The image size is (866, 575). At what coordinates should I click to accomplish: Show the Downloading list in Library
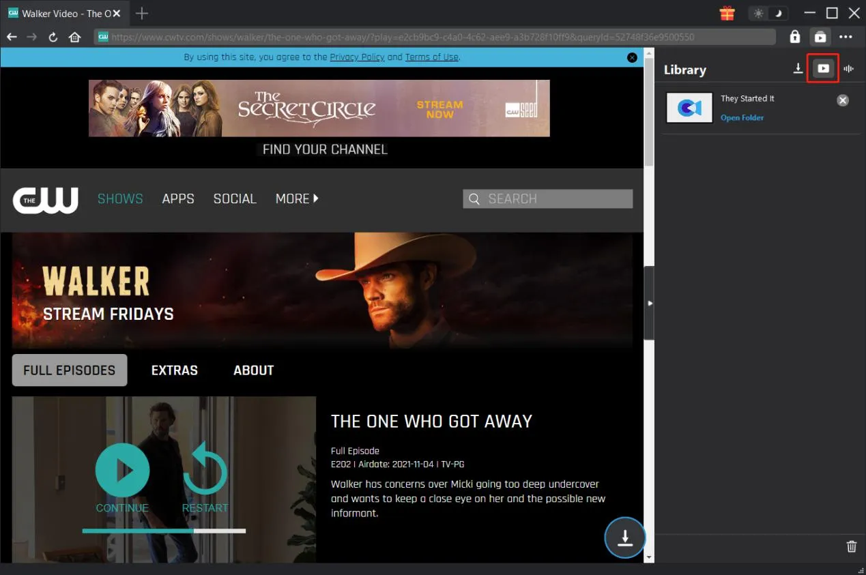click(x=798, y=69)
